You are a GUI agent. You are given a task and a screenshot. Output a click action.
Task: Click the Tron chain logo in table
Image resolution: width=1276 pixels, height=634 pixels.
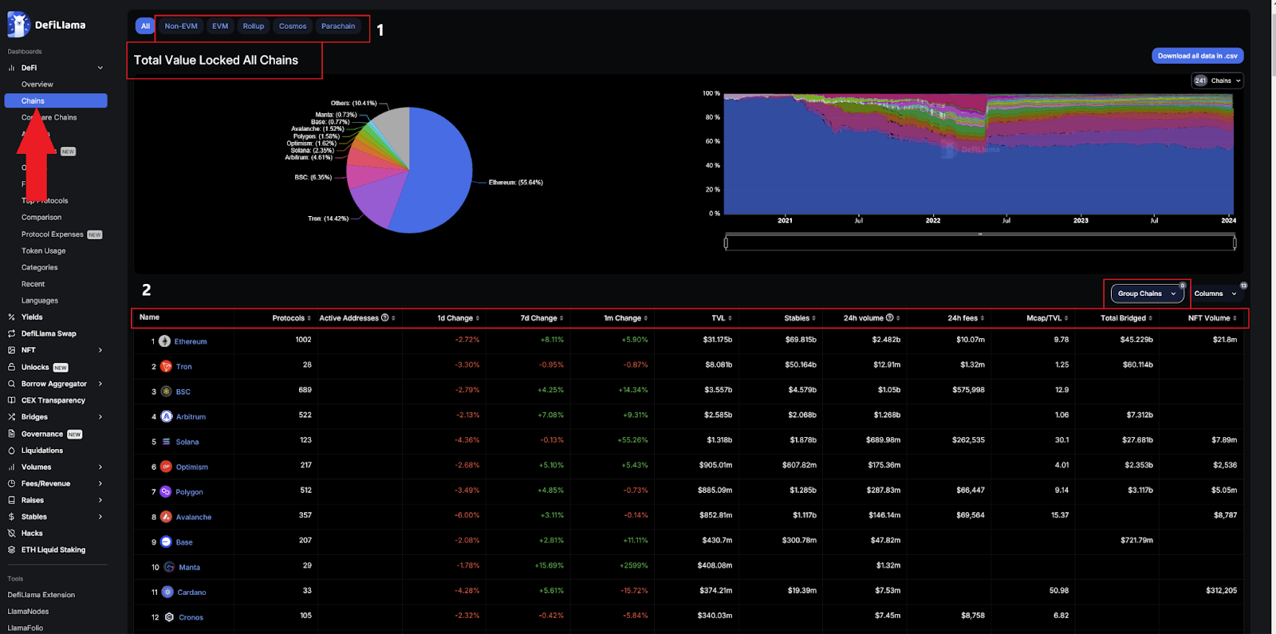click(x=166, y=367)
